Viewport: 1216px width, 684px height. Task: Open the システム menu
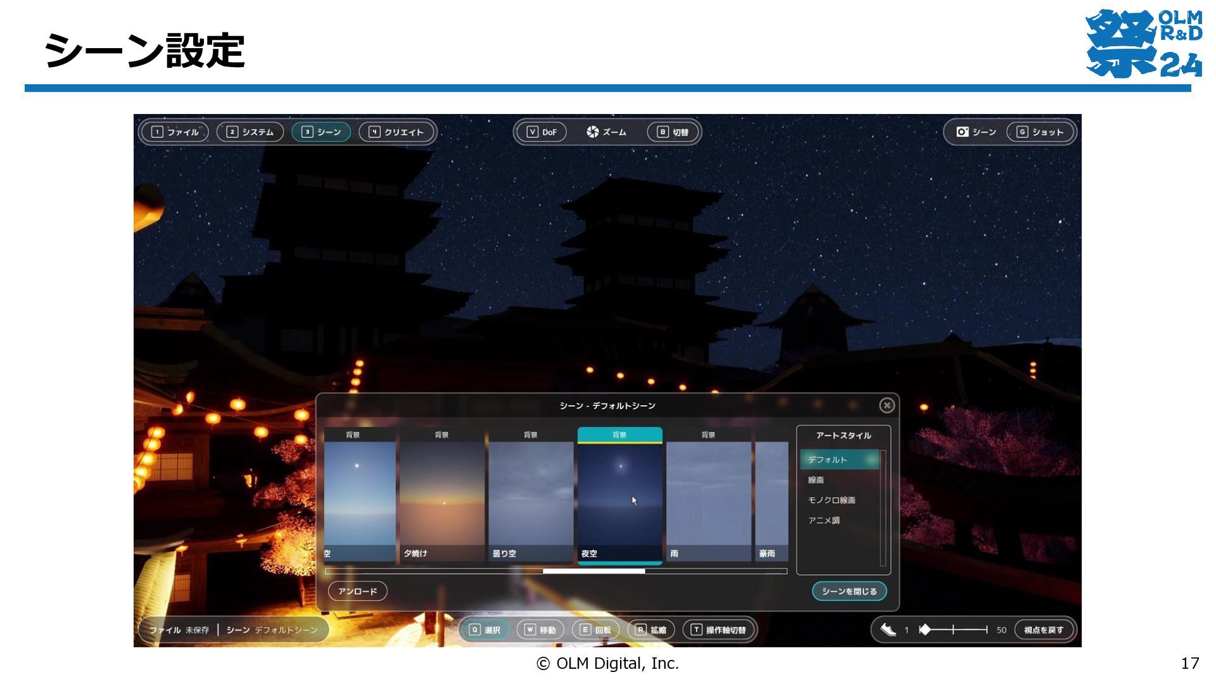pyautogui.click(x=250, y=132)
